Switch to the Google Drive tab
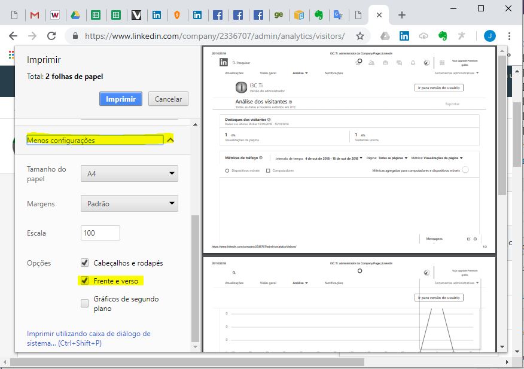The image size is (524, 369). [75, 15]
